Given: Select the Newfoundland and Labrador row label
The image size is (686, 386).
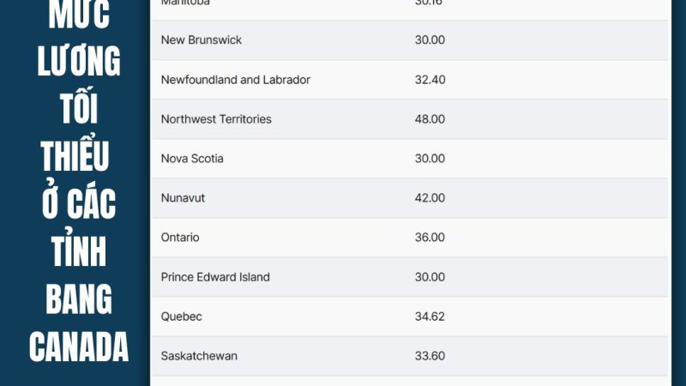Looking at the screenshot, I should click(x=235, y=80).
